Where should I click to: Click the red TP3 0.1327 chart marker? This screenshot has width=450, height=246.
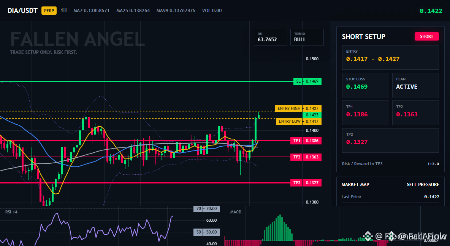point(306,183)
